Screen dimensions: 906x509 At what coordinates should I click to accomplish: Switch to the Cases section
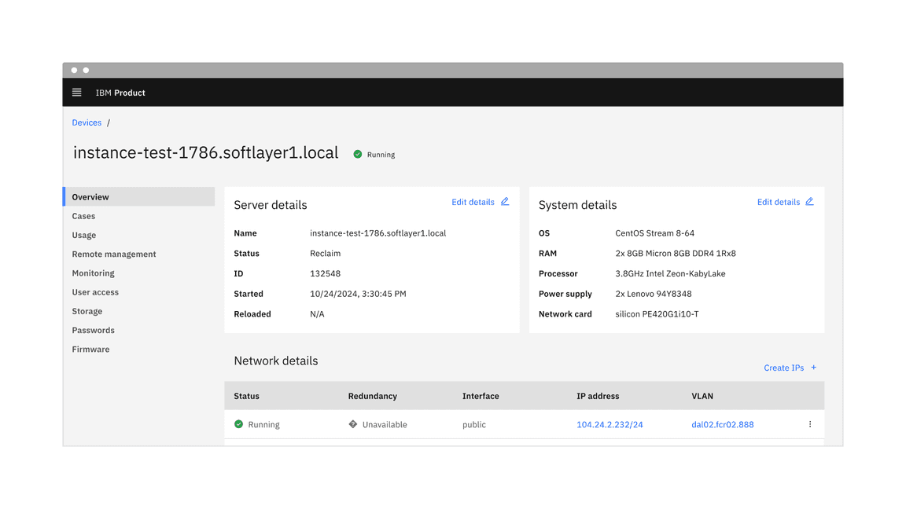tap(83, 216)
